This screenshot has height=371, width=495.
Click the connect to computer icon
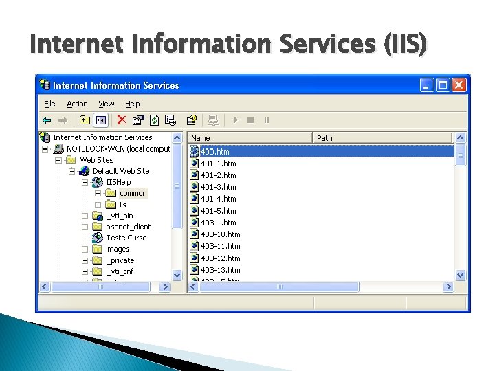tap(213, 120)
